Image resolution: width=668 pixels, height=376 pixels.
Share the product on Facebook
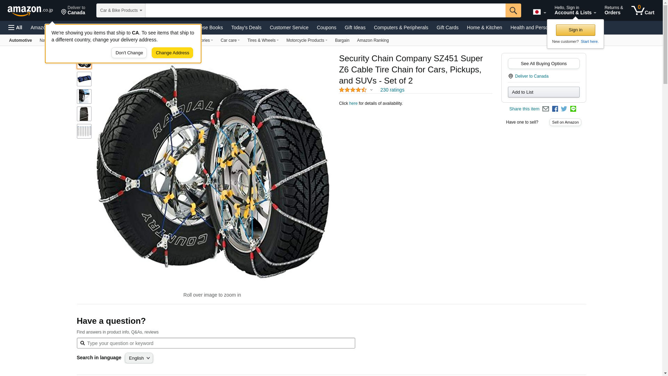(555, 109)
